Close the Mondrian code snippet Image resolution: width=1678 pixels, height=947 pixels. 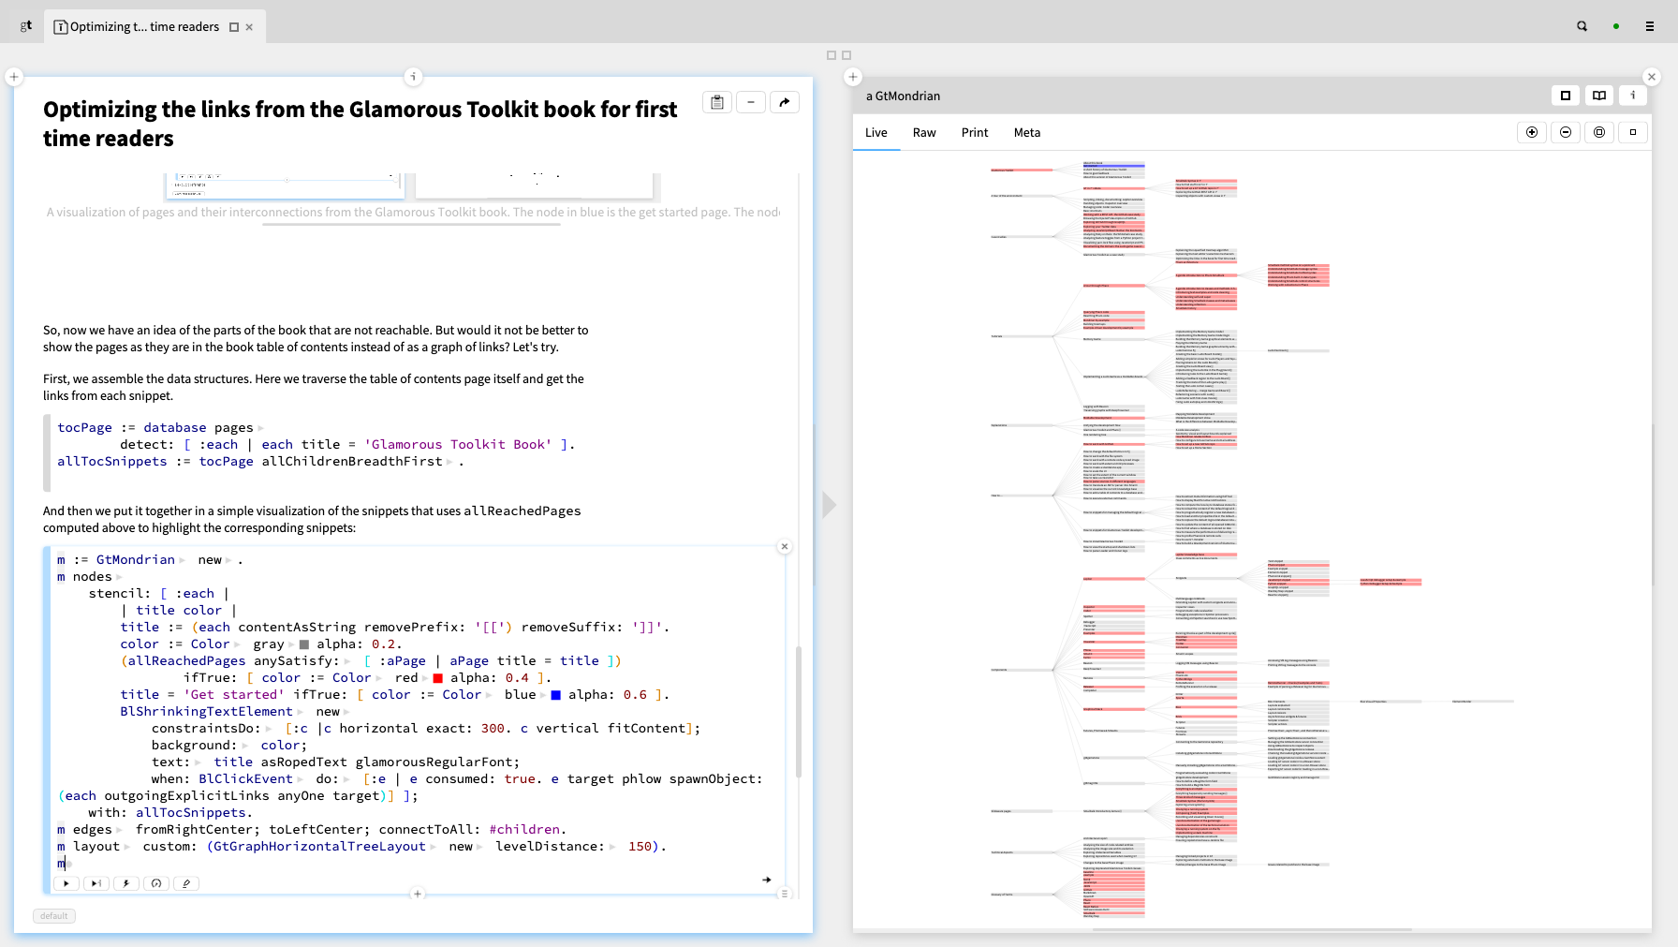click(x=785, y=546)
